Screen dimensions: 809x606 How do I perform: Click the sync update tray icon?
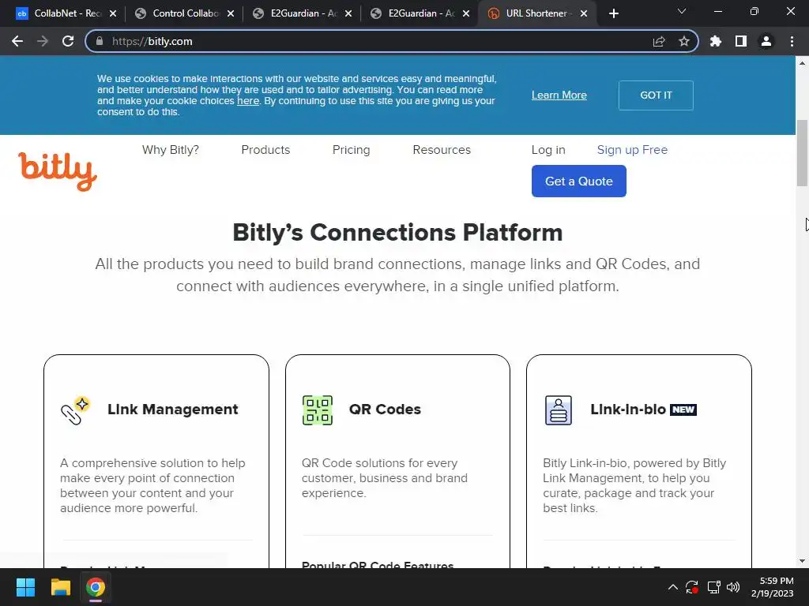point(692,587)
